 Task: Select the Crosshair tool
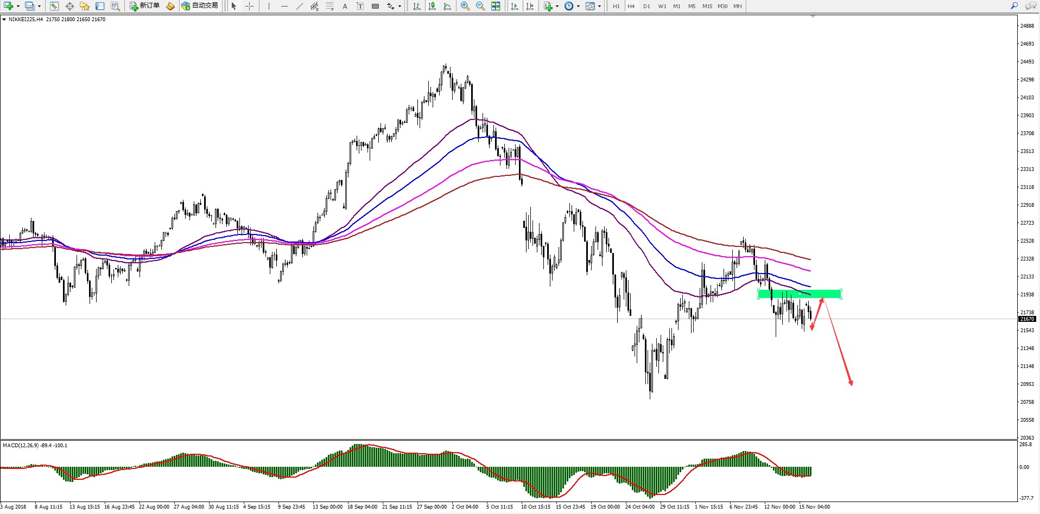[249, 6]
